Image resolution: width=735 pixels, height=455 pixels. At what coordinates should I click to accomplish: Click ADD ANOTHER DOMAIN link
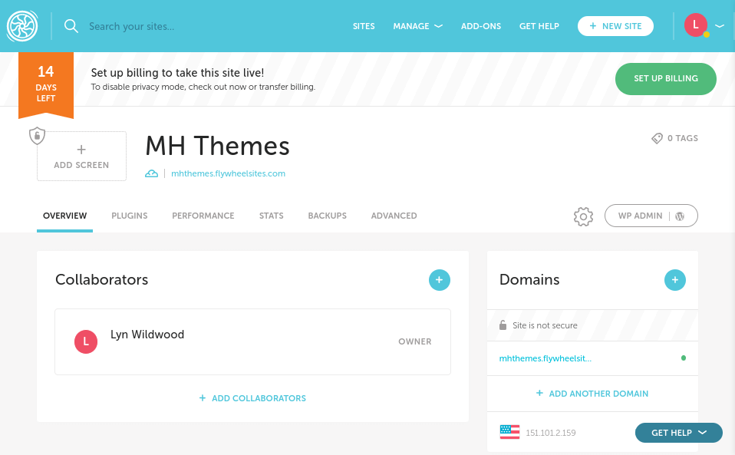coord(592,394)
